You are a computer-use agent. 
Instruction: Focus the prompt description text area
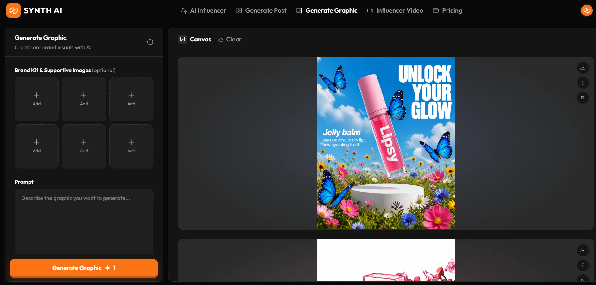coord(84,221)
